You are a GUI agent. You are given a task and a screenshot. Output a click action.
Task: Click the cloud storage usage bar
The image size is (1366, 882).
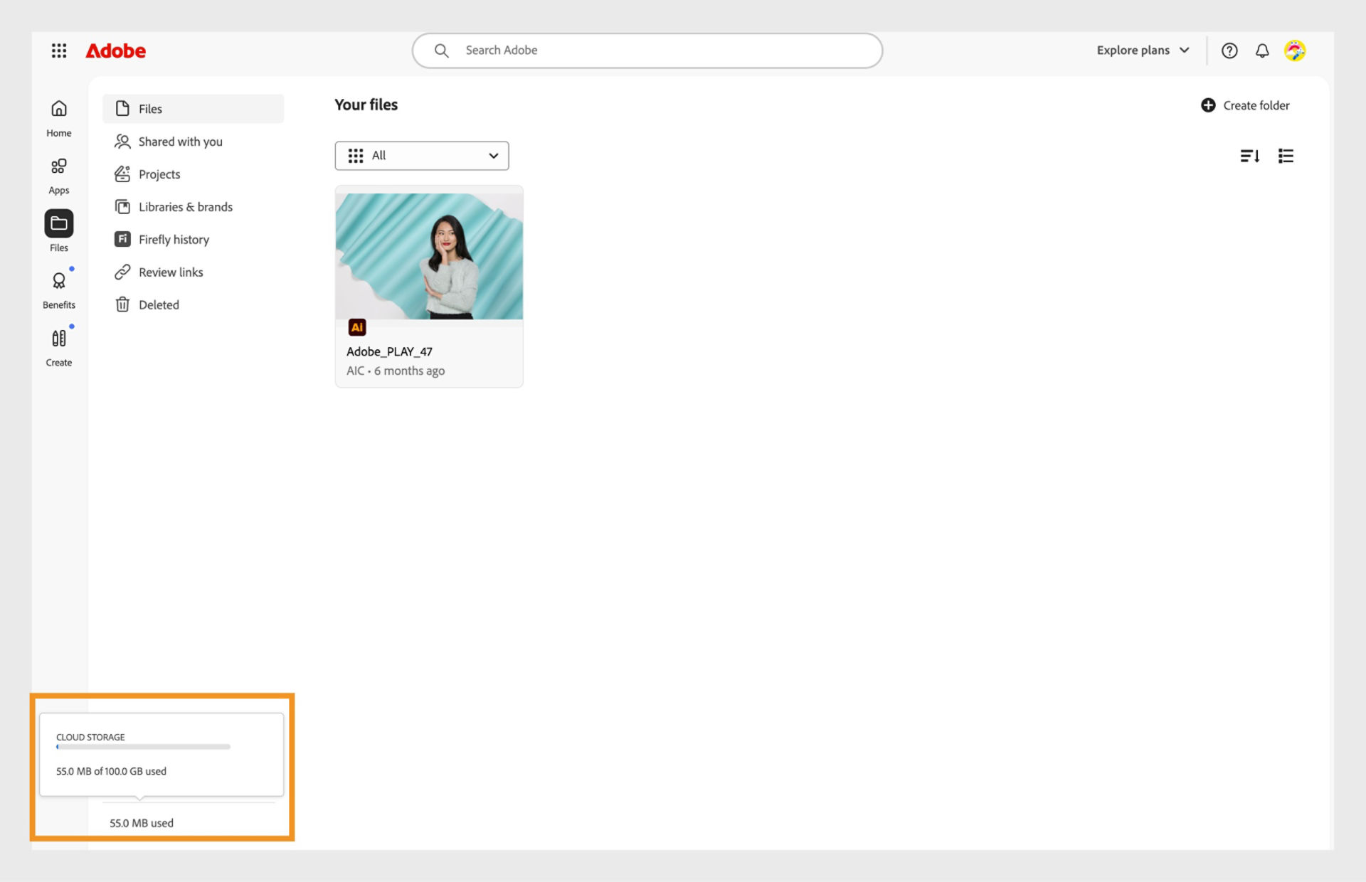pyautogui.click(x=144, y=747)
